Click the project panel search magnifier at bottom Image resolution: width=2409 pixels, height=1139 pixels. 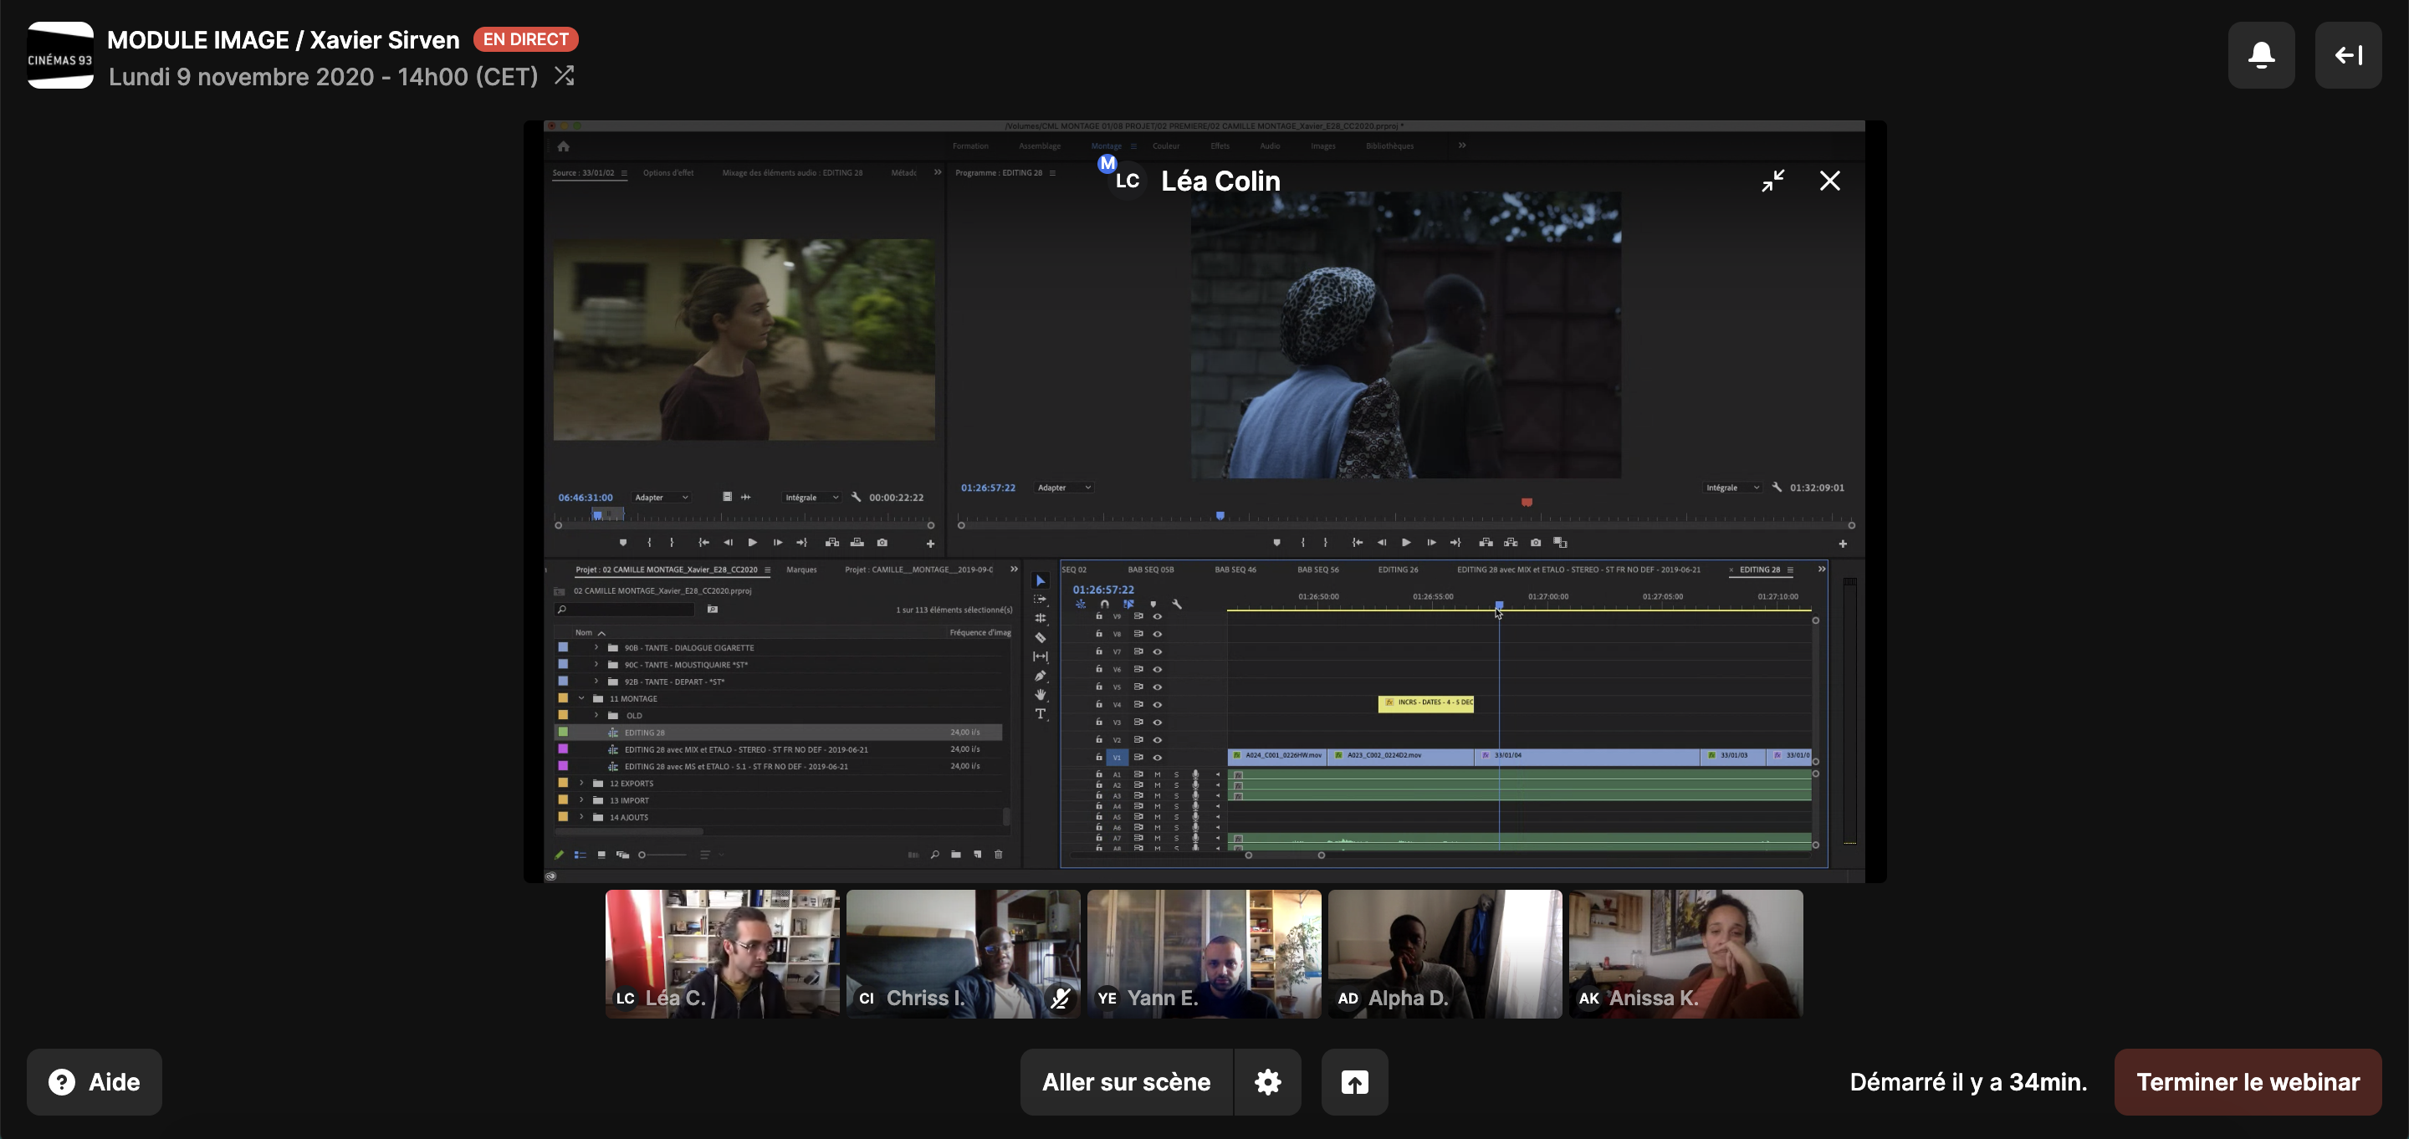pyautogui.click(x=934, y=855)
